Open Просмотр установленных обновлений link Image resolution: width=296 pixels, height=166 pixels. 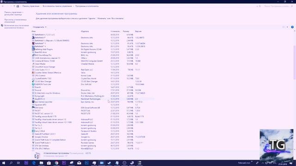point(15,21)
